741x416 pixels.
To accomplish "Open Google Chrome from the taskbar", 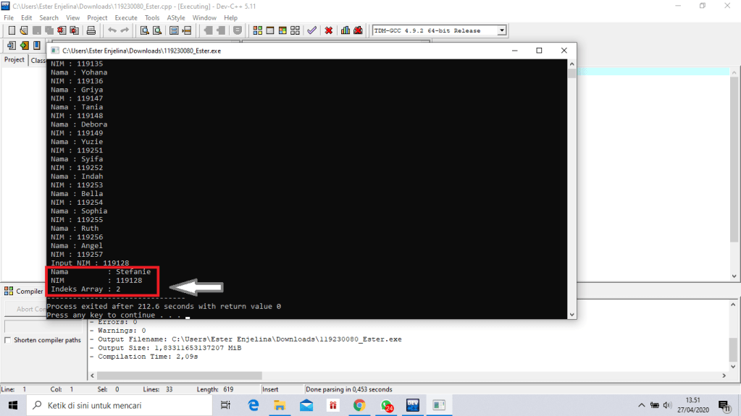I will click(x=359, y=405).
